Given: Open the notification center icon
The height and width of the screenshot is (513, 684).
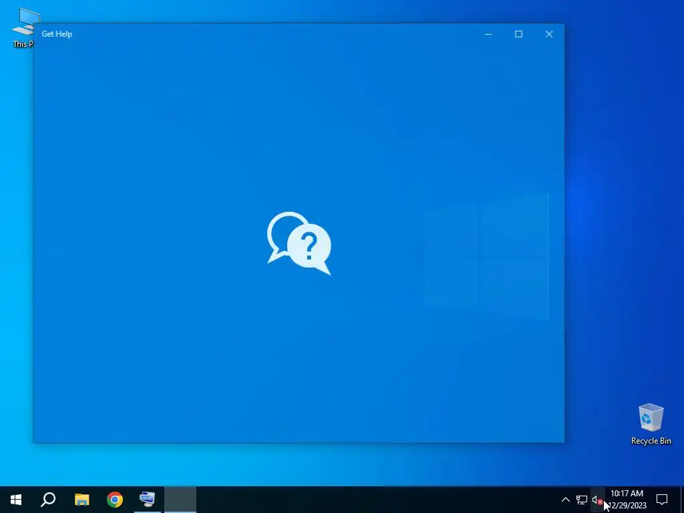Looking at the screenshot, I should [662, 500].
